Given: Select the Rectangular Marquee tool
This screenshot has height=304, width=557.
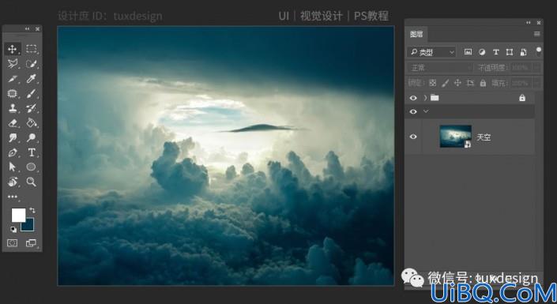Looking at the screenshot, I should (x=32, y=49).
